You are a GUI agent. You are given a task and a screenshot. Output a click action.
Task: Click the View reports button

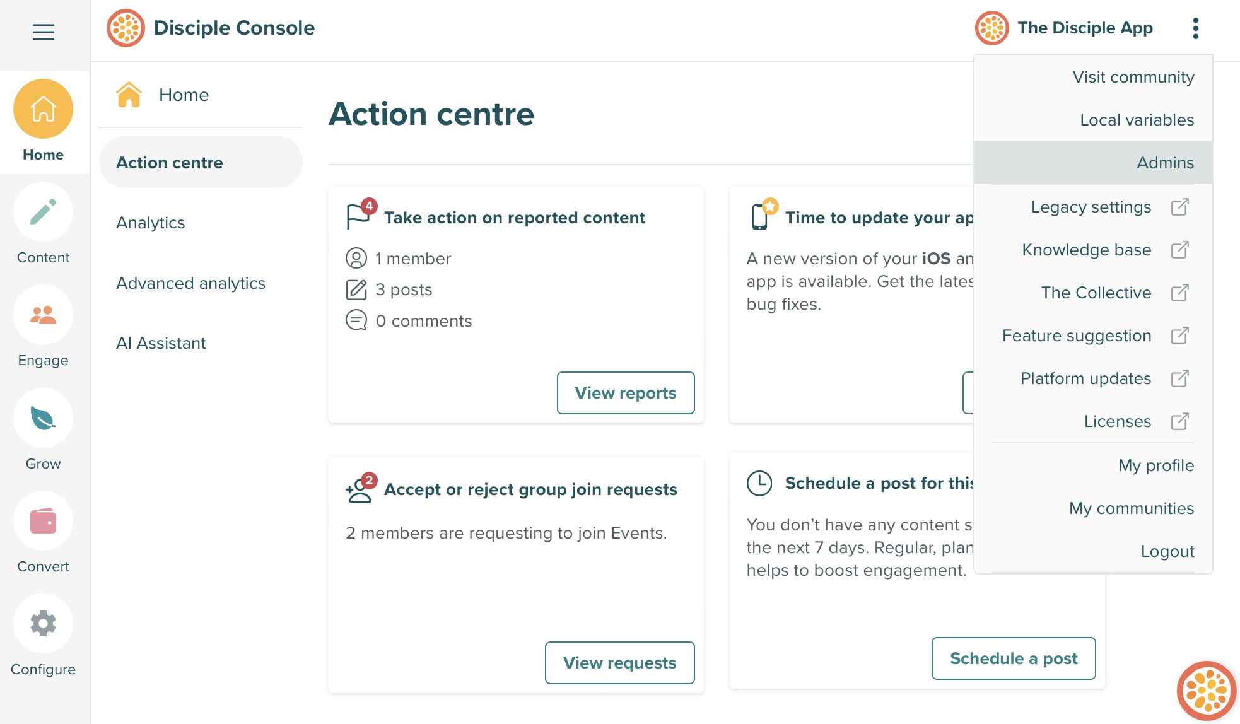(625, 392)
